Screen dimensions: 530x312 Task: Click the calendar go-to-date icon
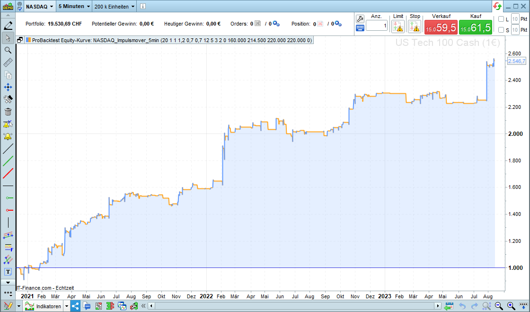(449, 306)
